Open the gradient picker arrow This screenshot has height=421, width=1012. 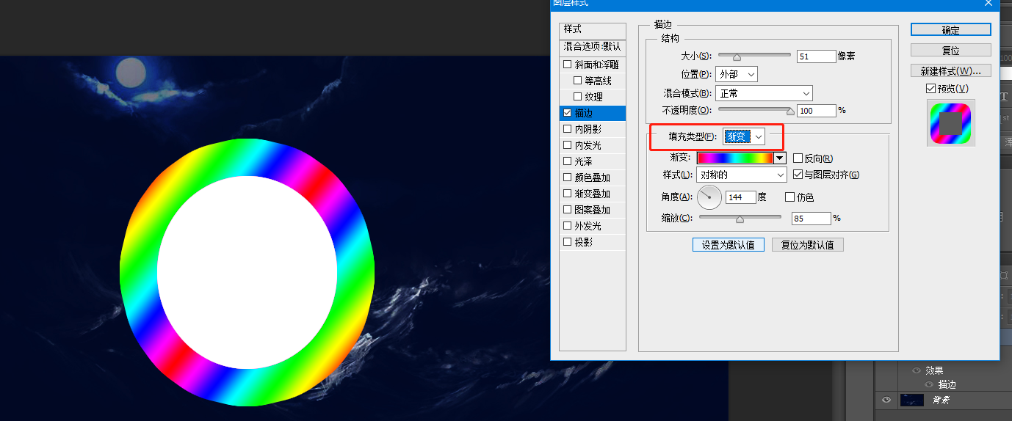pyautogui.click(x=780, y=158)
